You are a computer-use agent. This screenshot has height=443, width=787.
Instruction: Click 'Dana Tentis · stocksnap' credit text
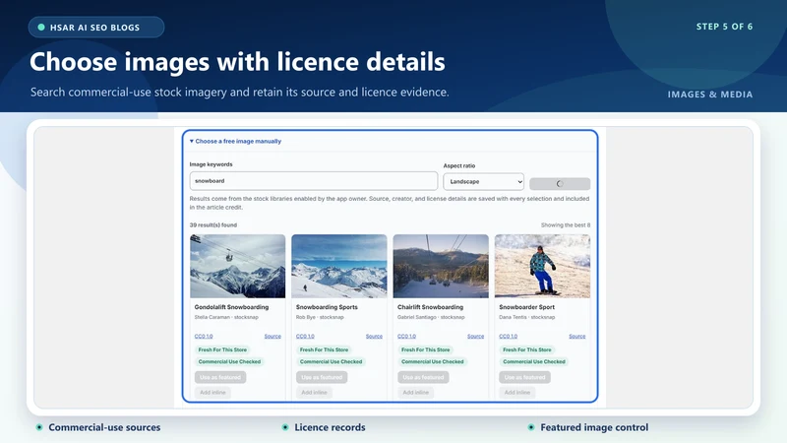click(527, 317)
